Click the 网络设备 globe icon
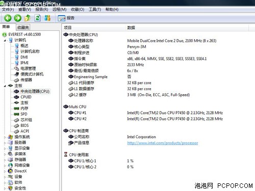Screen dimensions: 255x191 pos(10,166)
